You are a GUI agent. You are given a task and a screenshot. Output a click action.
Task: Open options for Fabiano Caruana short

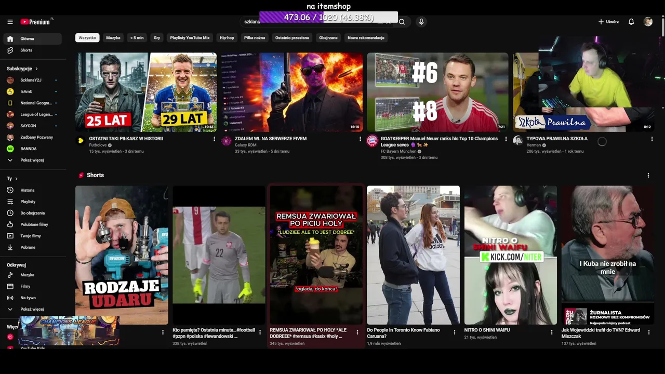pyautogui.click(x=455, y=332)
